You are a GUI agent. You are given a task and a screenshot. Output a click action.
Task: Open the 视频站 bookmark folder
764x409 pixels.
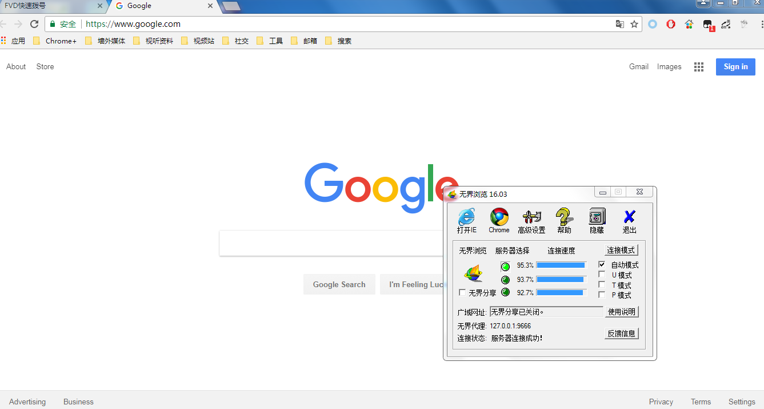(x=198, y=41)
